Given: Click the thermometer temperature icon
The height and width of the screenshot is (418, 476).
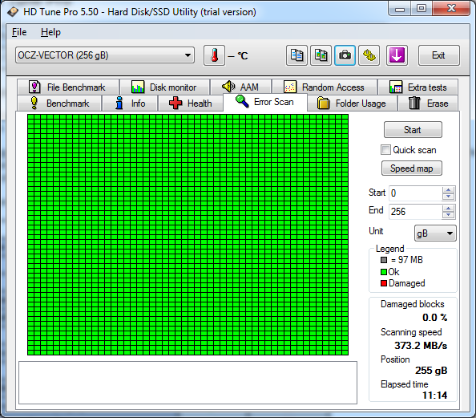Looking at the screenshot, I should 214,55.
